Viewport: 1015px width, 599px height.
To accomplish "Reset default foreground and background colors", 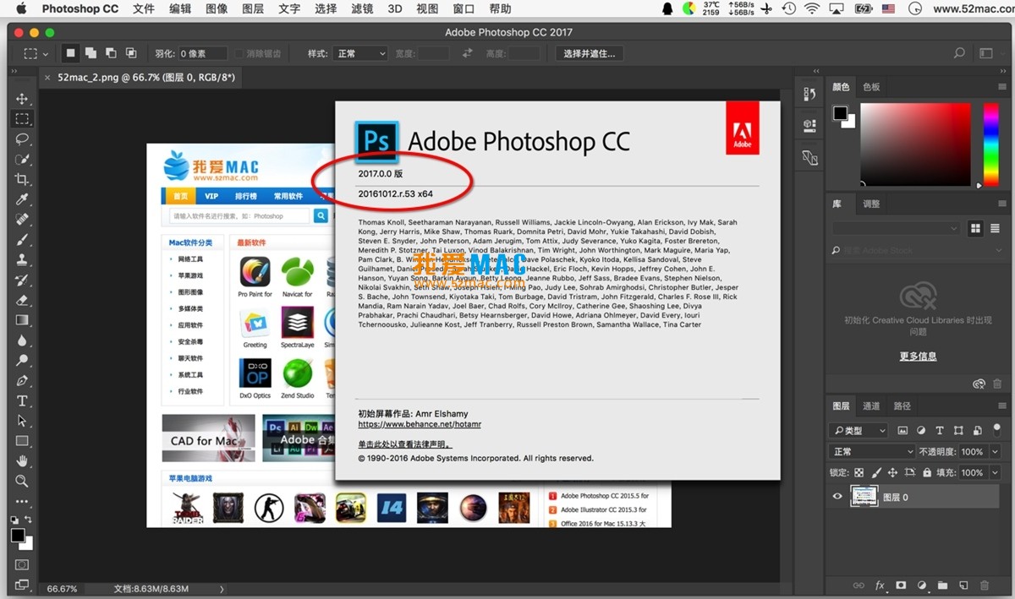I will 15,520.
